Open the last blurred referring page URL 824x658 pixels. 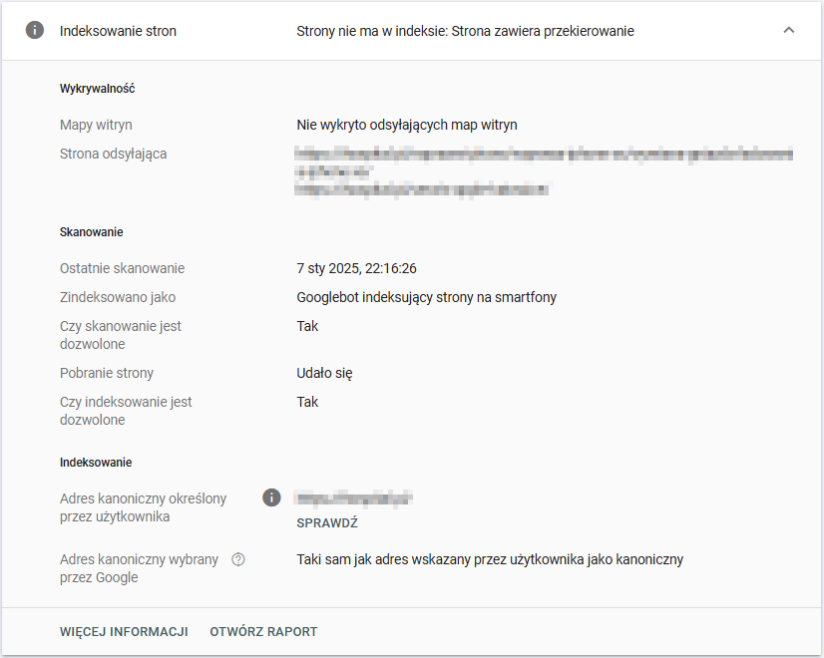click(423, 188)
